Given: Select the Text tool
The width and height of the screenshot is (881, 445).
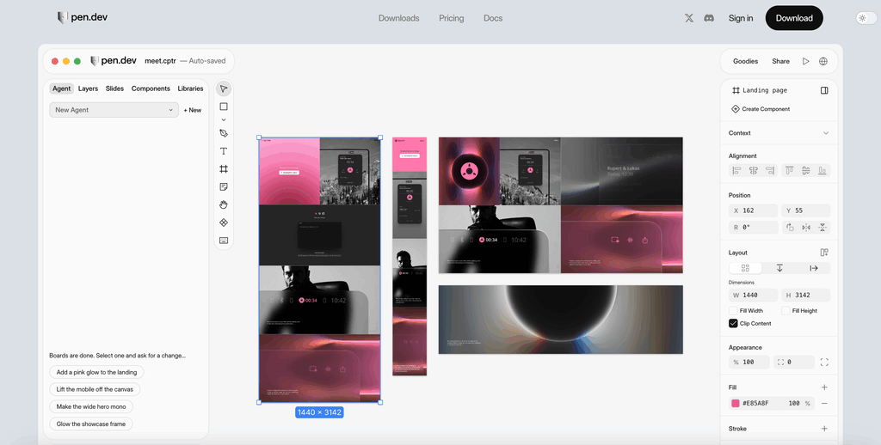Looking at the screenshot, I should coord(224,151).
